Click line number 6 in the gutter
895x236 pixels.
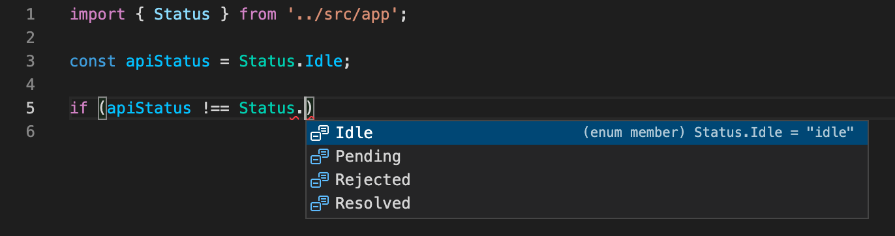(30, 132)
